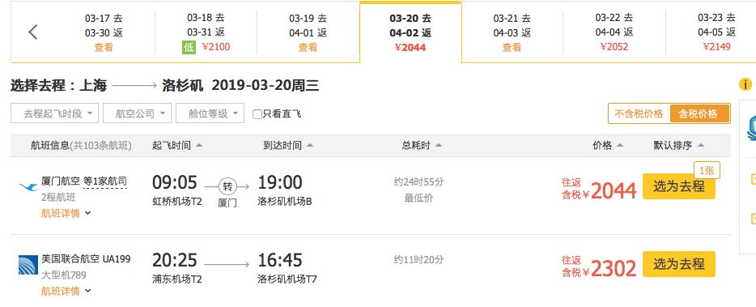Sort by 总耗时 arrow
The image size is (756, 307).
pos(438,145)
